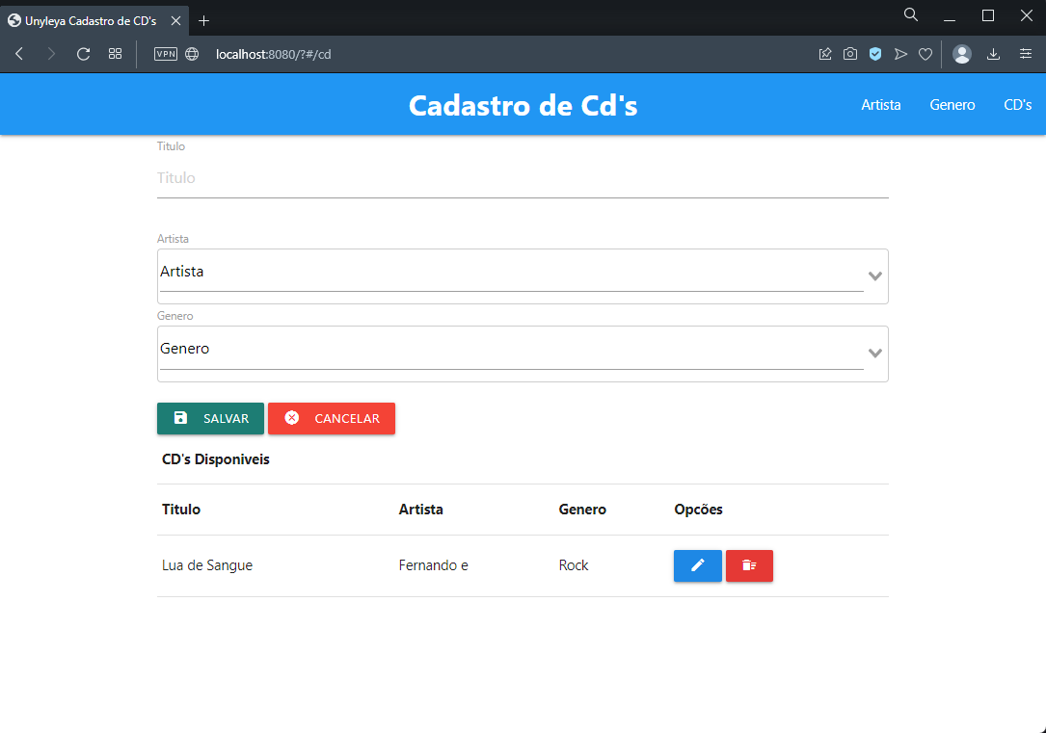Image resolution: width=1046 pixels, height=733 pixels.
Task: Select Artista in the navigation bar
Action: pyautogui.click(x=880, y=104)
